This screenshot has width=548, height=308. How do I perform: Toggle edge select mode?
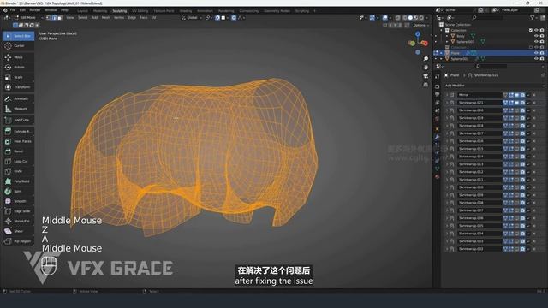tap(54, 17)
